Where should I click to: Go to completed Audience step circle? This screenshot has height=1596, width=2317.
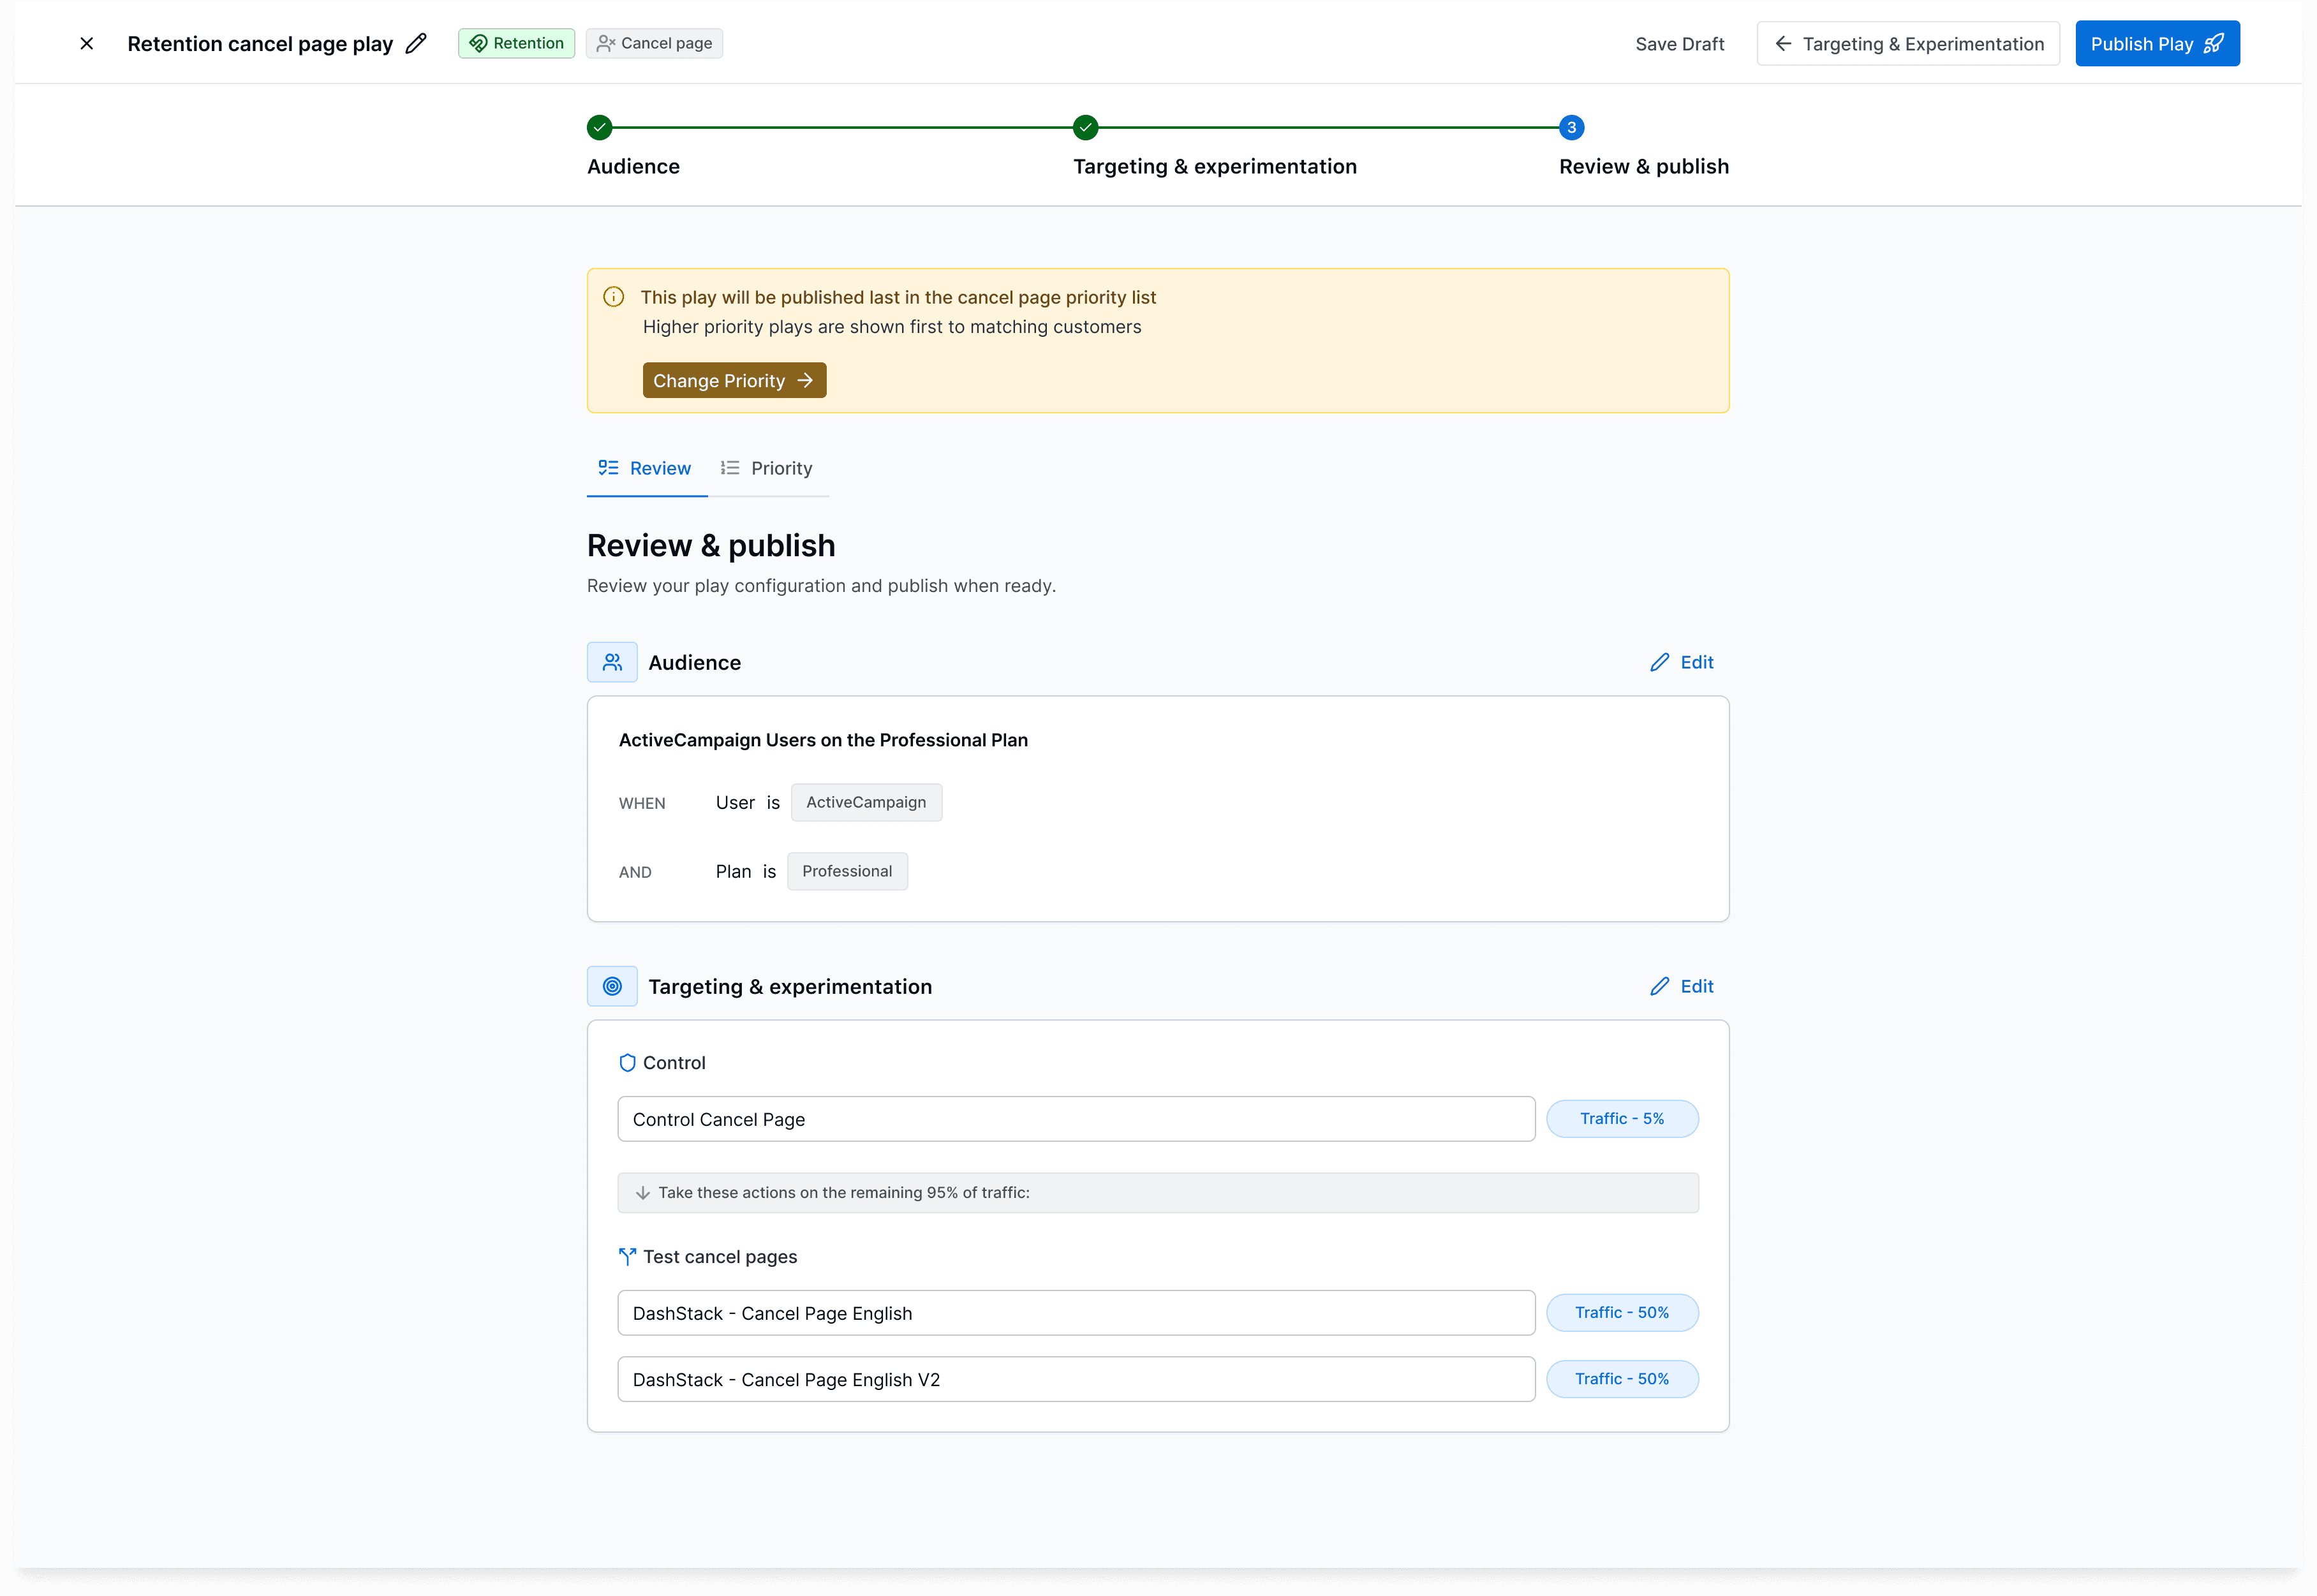click(x=599, y=128)
